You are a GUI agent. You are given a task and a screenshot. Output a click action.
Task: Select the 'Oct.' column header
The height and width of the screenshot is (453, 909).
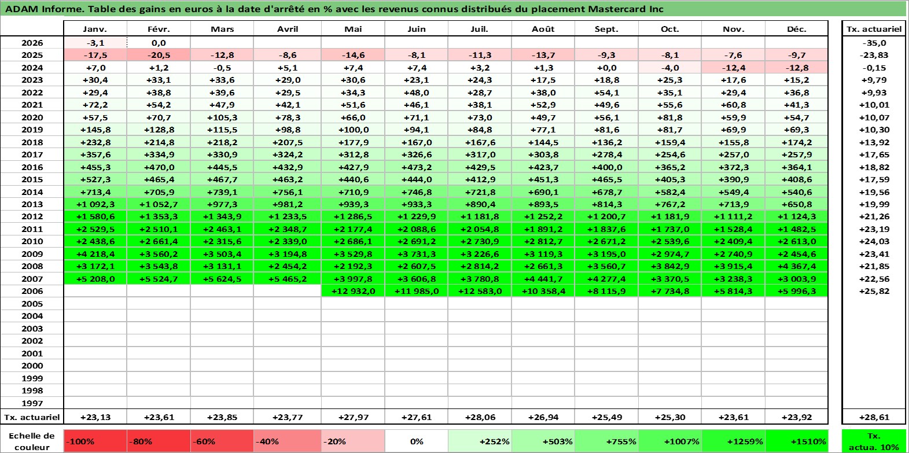(670, 29)
